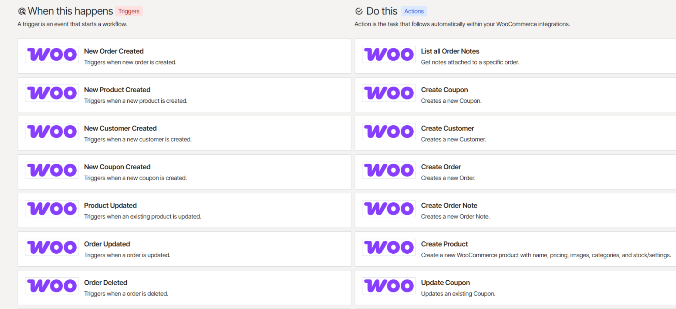The height and width of the screenshot is (309, 676).
Task: Click the description under Order Deleted
Action: pyautogui.click(x=126, y=294)
